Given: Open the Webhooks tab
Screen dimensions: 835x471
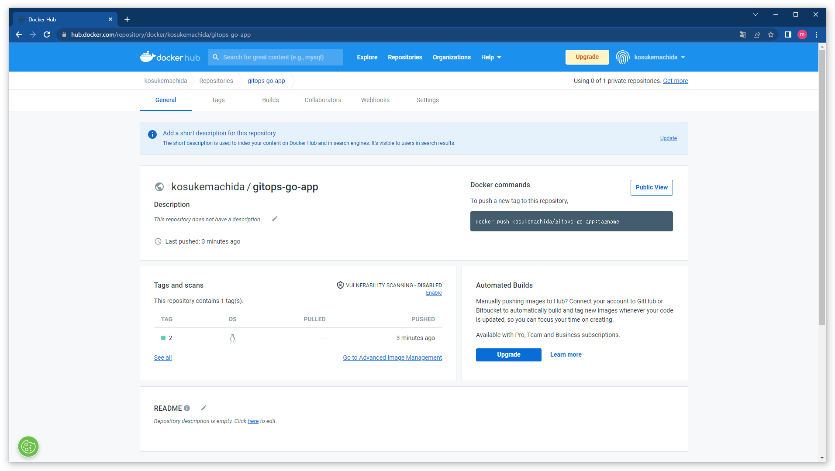Looking at the screenshot, I should (x=375, y=100).
